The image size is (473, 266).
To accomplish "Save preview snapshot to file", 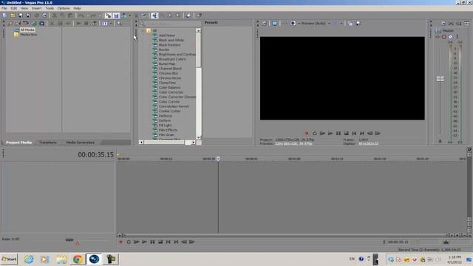I will click(358, 23).
